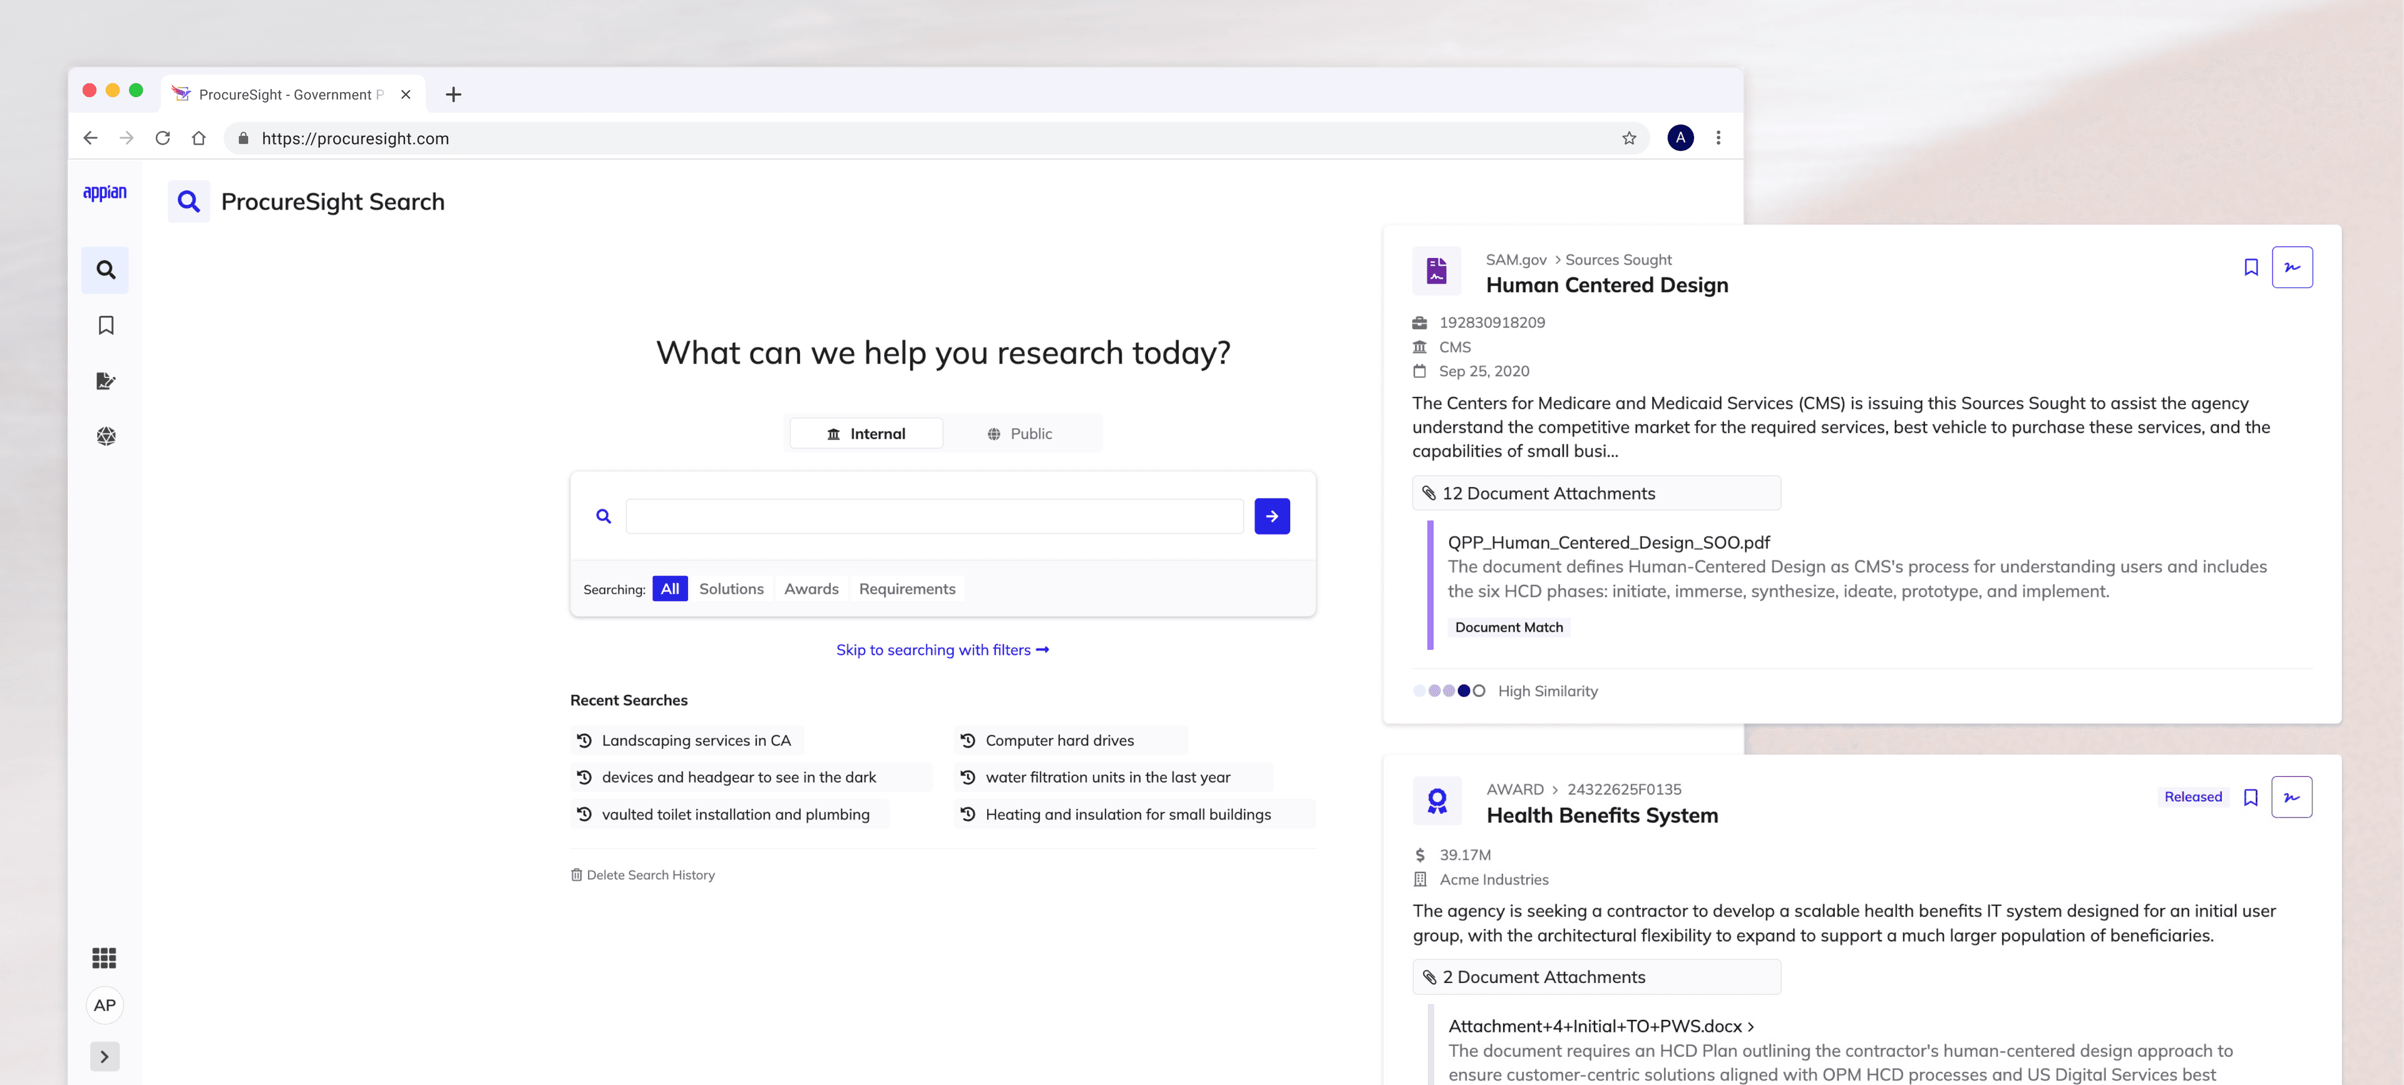Click the trend icon on Health Benefits System card
This screenshot has height=1085, width=2404.
pos(2291,797)
